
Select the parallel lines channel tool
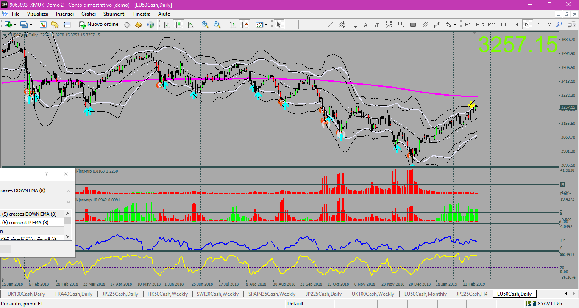pyautogui.click(x=425, y=25)
